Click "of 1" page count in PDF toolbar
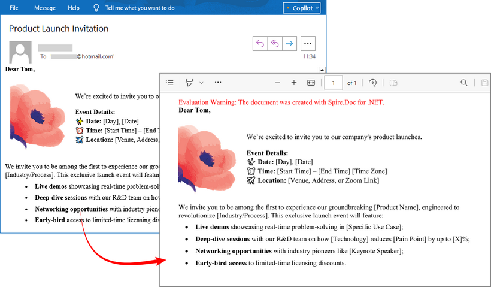 coord(351,83)
